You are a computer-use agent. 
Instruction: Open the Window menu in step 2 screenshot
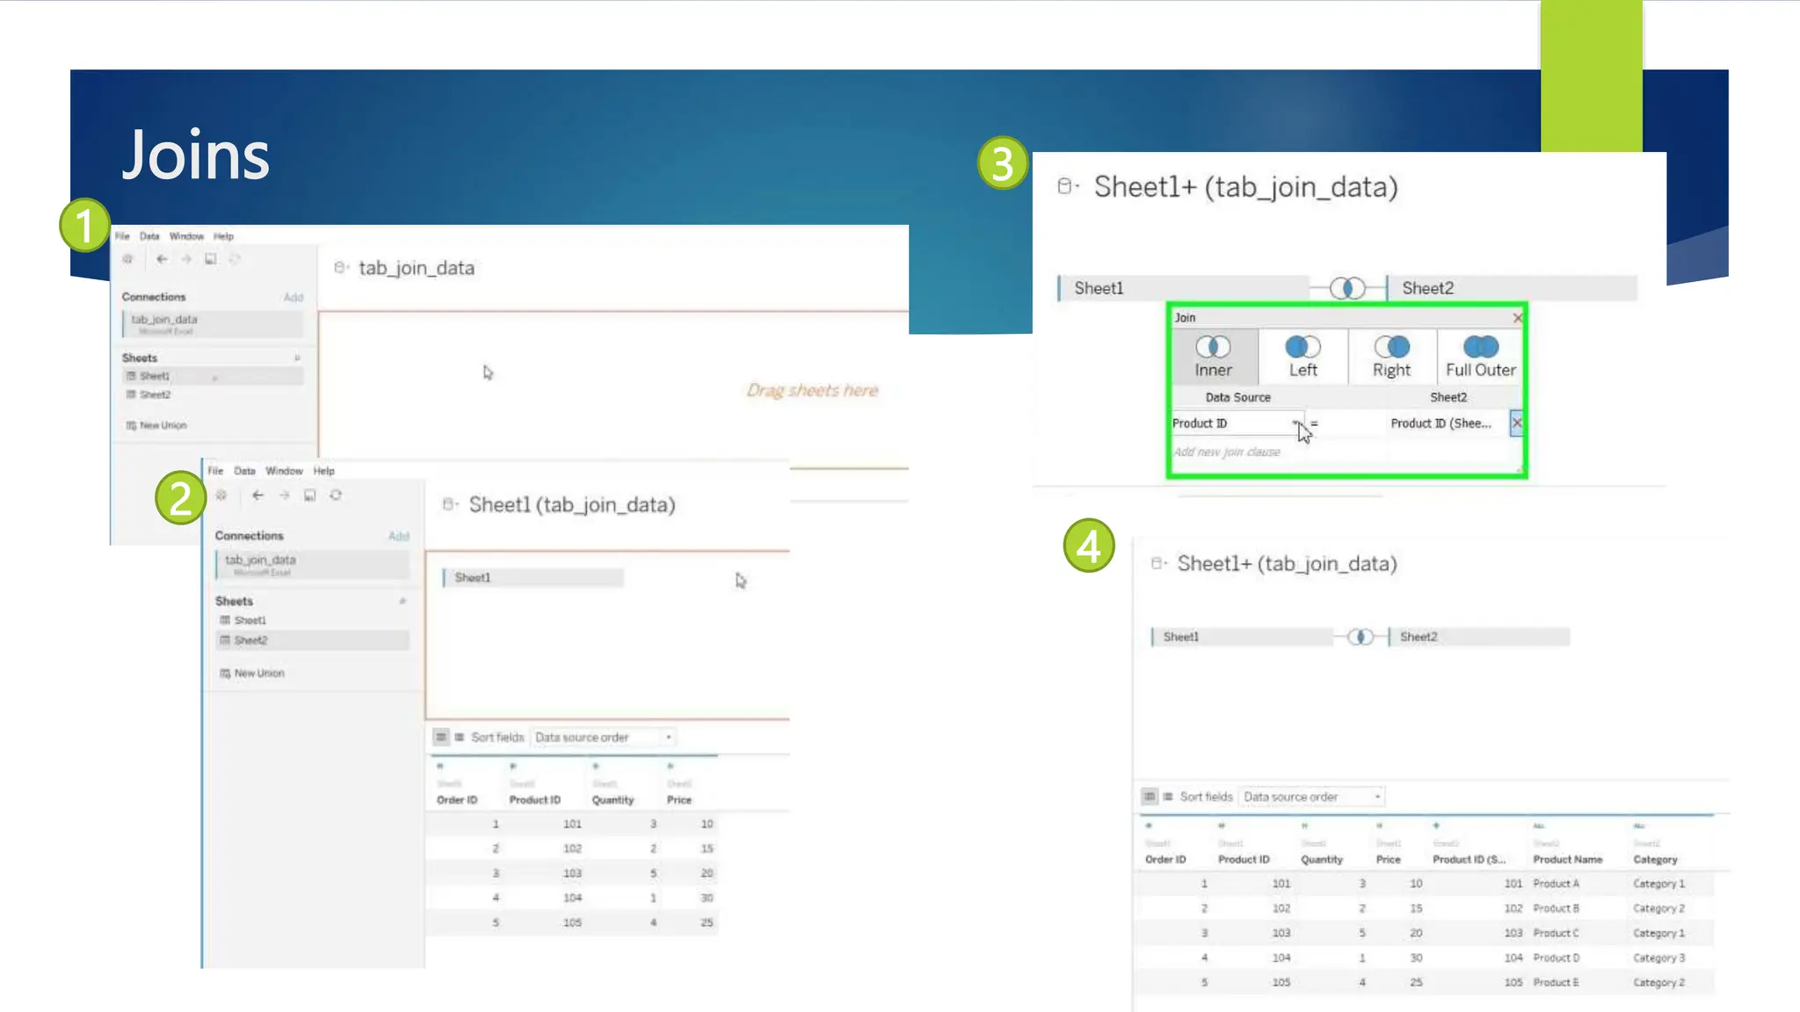(x=284, y=471)
